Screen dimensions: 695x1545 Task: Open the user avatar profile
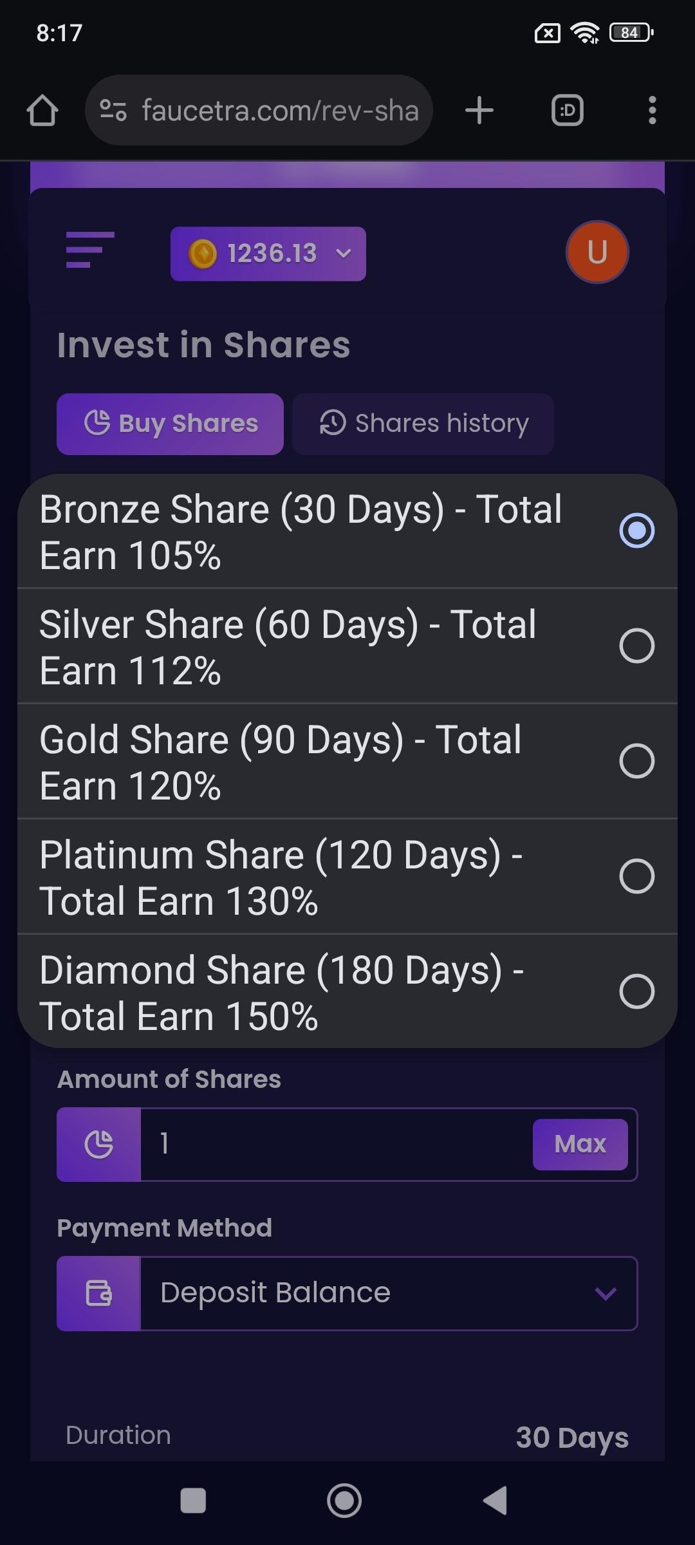click(597, 252)
